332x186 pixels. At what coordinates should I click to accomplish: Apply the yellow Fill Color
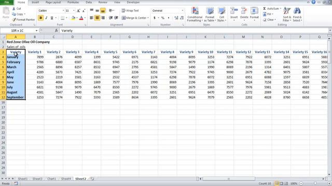[73, 18]
